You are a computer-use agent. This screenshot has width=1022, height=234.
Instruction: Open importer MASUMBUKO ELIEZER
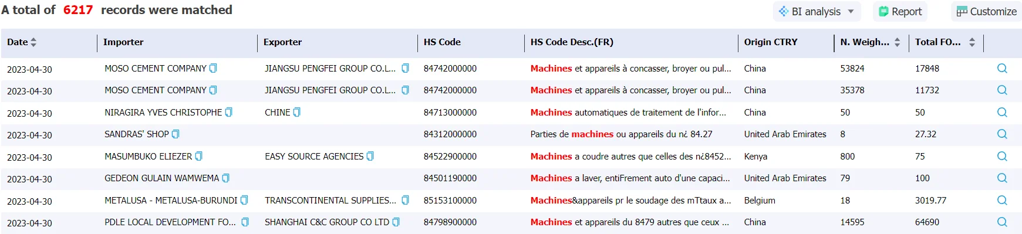(149, 157)
